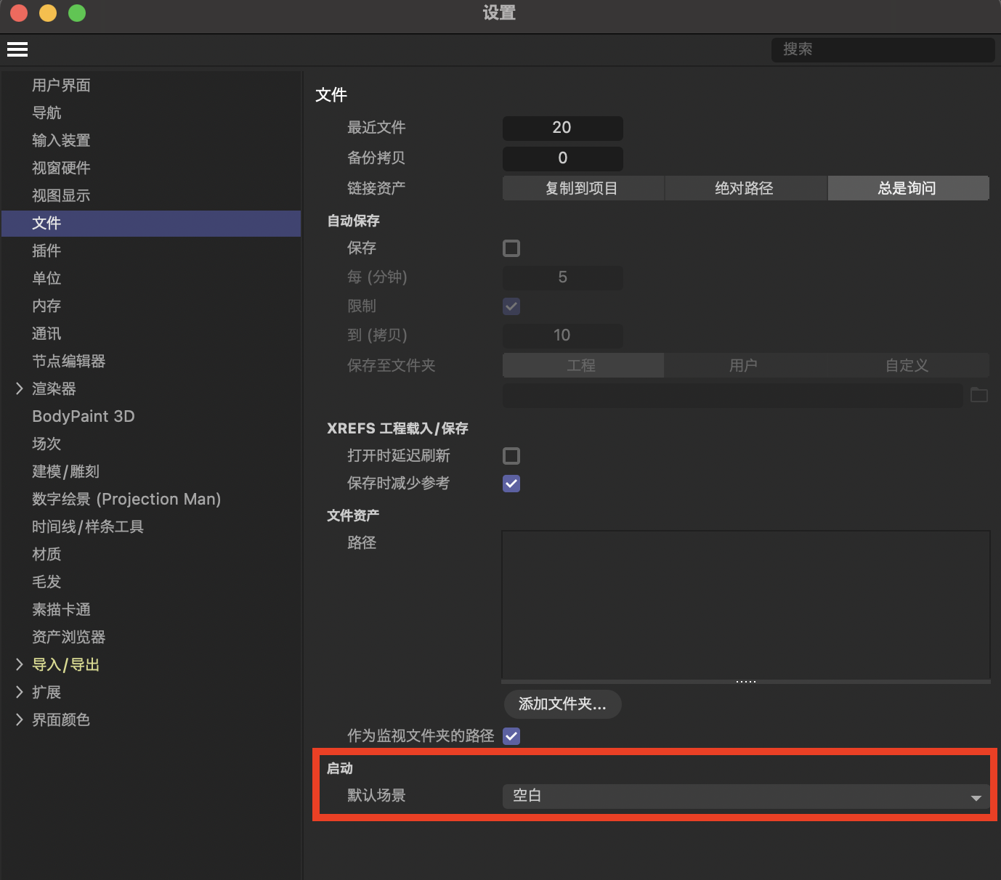
Task: Select 扩展 in the sidebar
Action: coord(46,692)
